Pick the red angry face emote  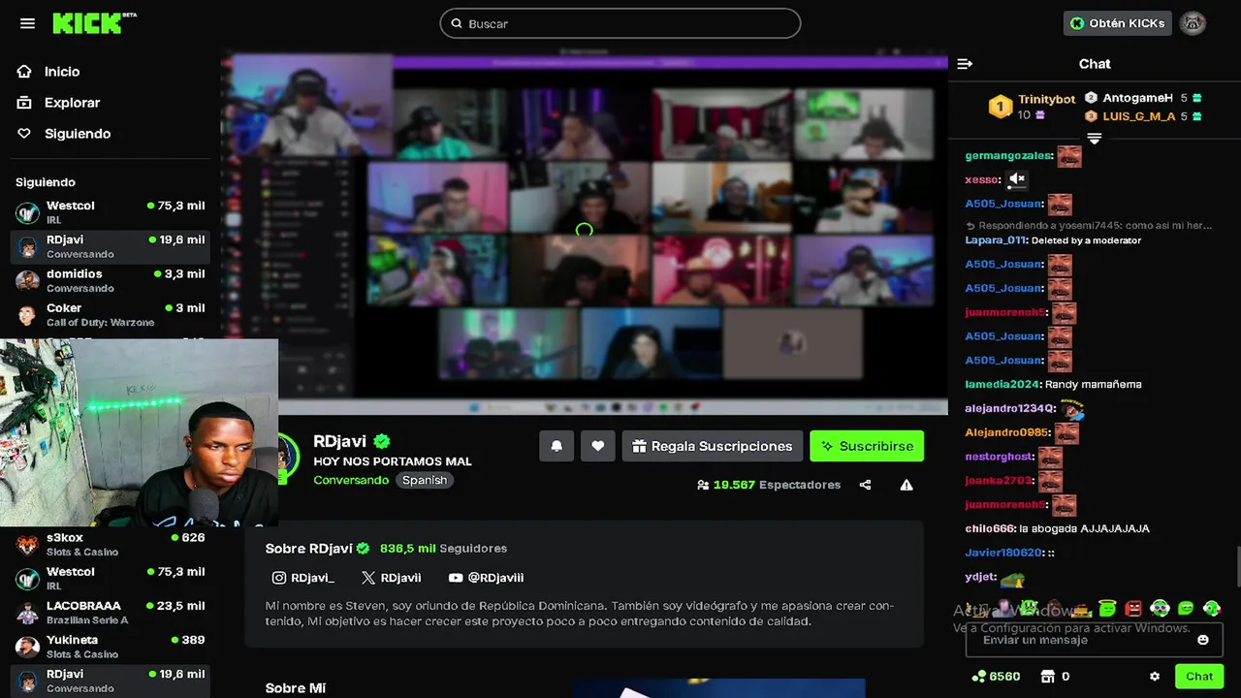click(1133, 608)
